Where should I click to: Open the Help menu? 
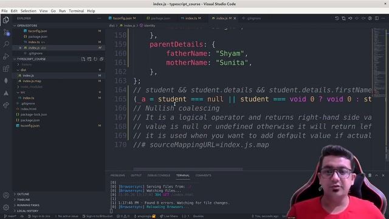click(x=91, y=11)
